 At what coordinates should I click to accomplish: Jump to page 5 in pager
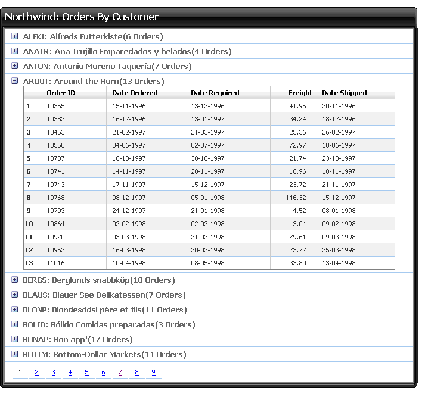pyautogui.click(x=86, y=373)
